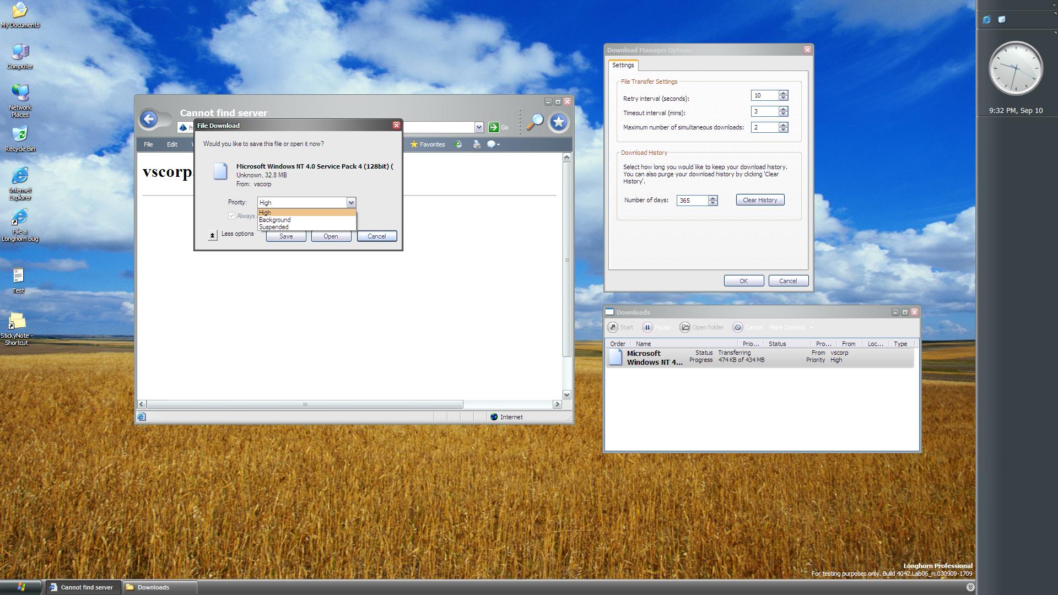
Task: Open the blue star favorites button
Action: point(558,122)
